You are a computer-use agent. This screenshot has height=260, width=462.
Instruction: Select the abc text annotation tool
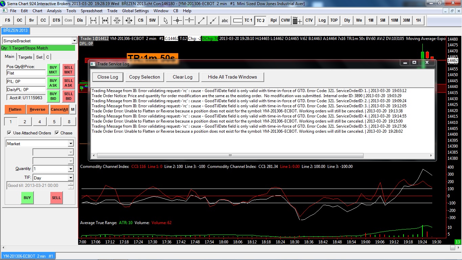(225, 20)
